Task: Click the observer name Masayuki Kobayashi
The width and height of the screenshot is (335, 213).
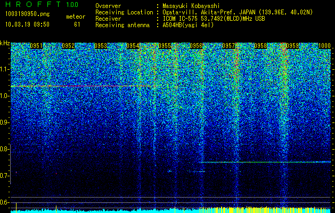Action: pos(191,6)
